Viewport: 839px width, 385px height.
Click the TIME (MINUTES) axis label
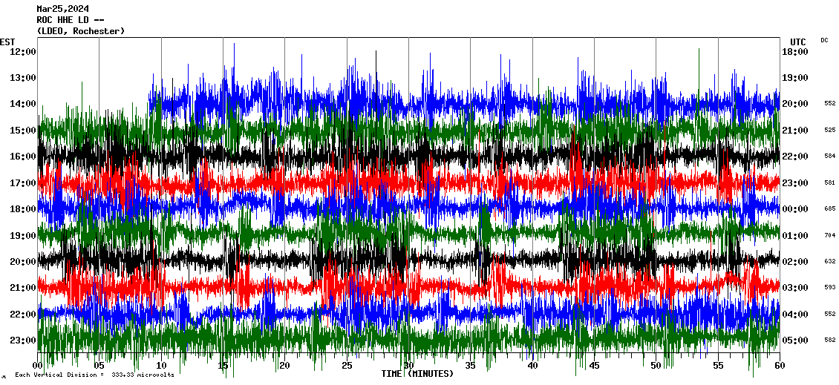click(417, 374)
